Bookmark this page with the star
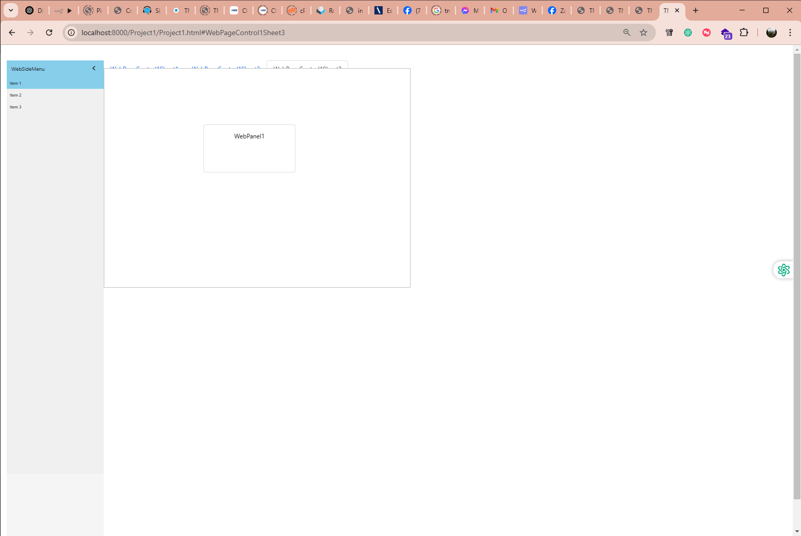The image size is (801, 536). (x=643, y=33)
